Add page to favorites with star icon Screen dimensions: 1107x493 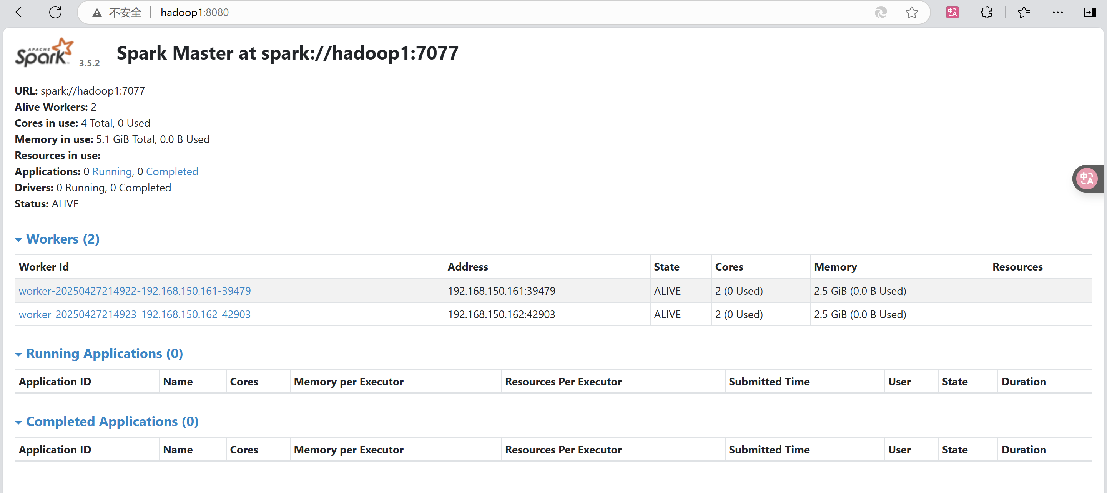(911, 12)
